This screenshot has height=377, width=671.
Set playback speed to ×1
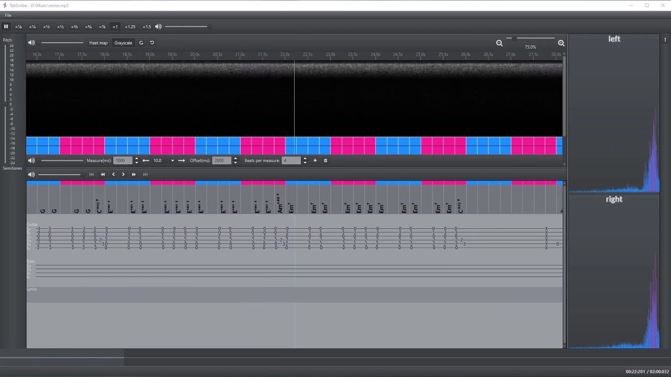115,27
